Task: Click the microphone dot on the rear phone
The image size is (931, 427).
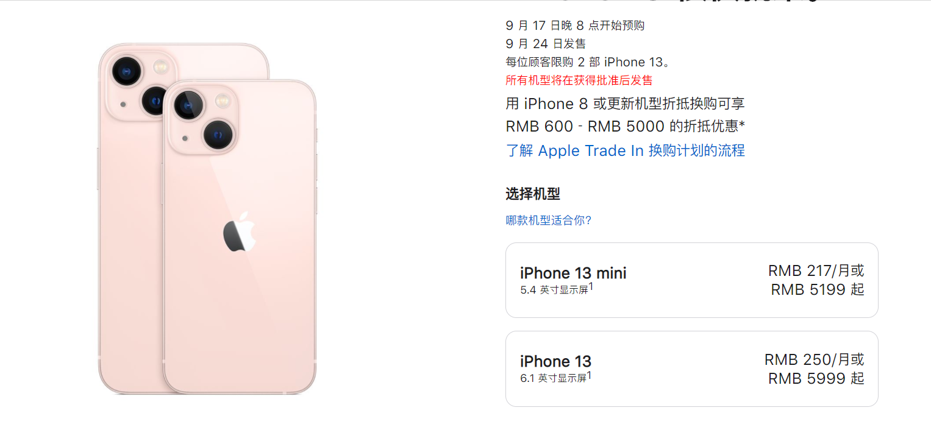Action: click(124, 104)
